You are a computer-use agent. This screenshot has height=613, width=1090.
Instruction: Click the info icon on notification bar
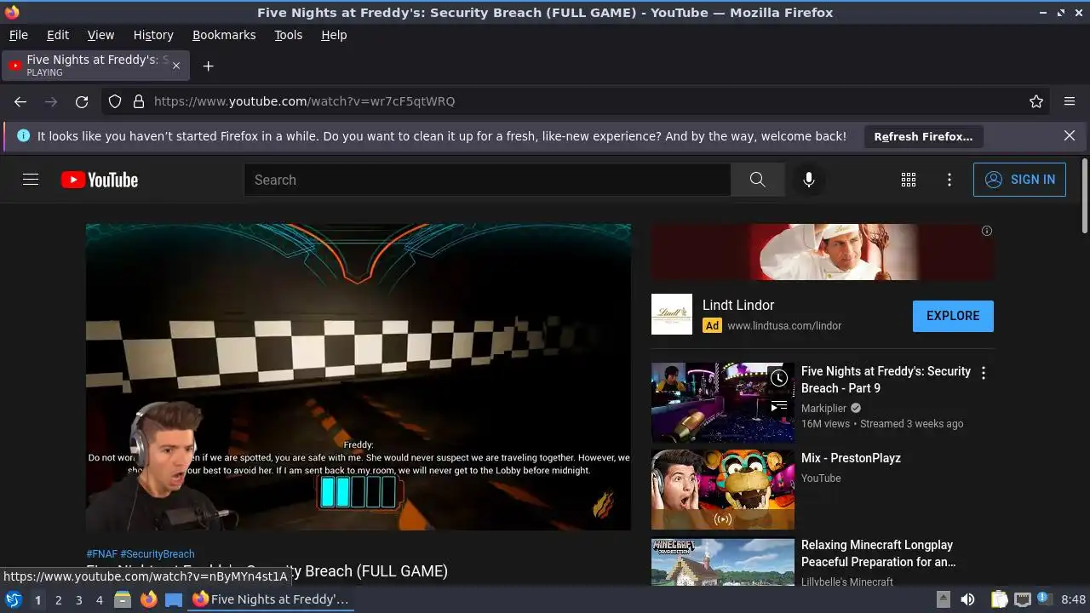[23, 135]
